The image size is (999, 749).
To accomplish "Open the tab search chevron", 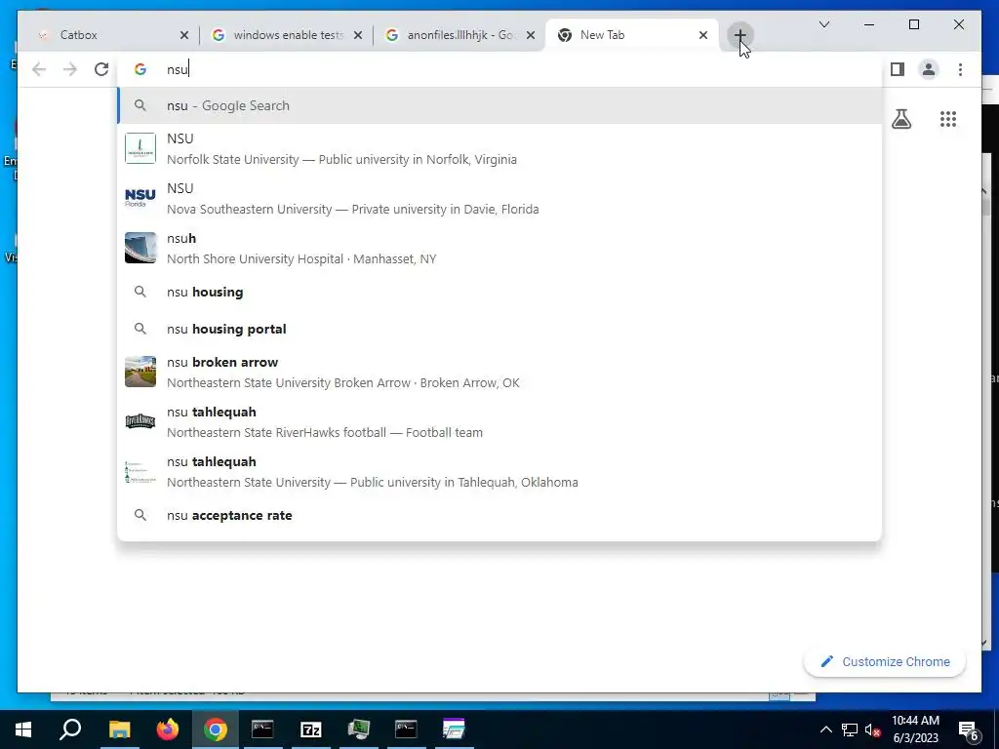I will [823, 24].
